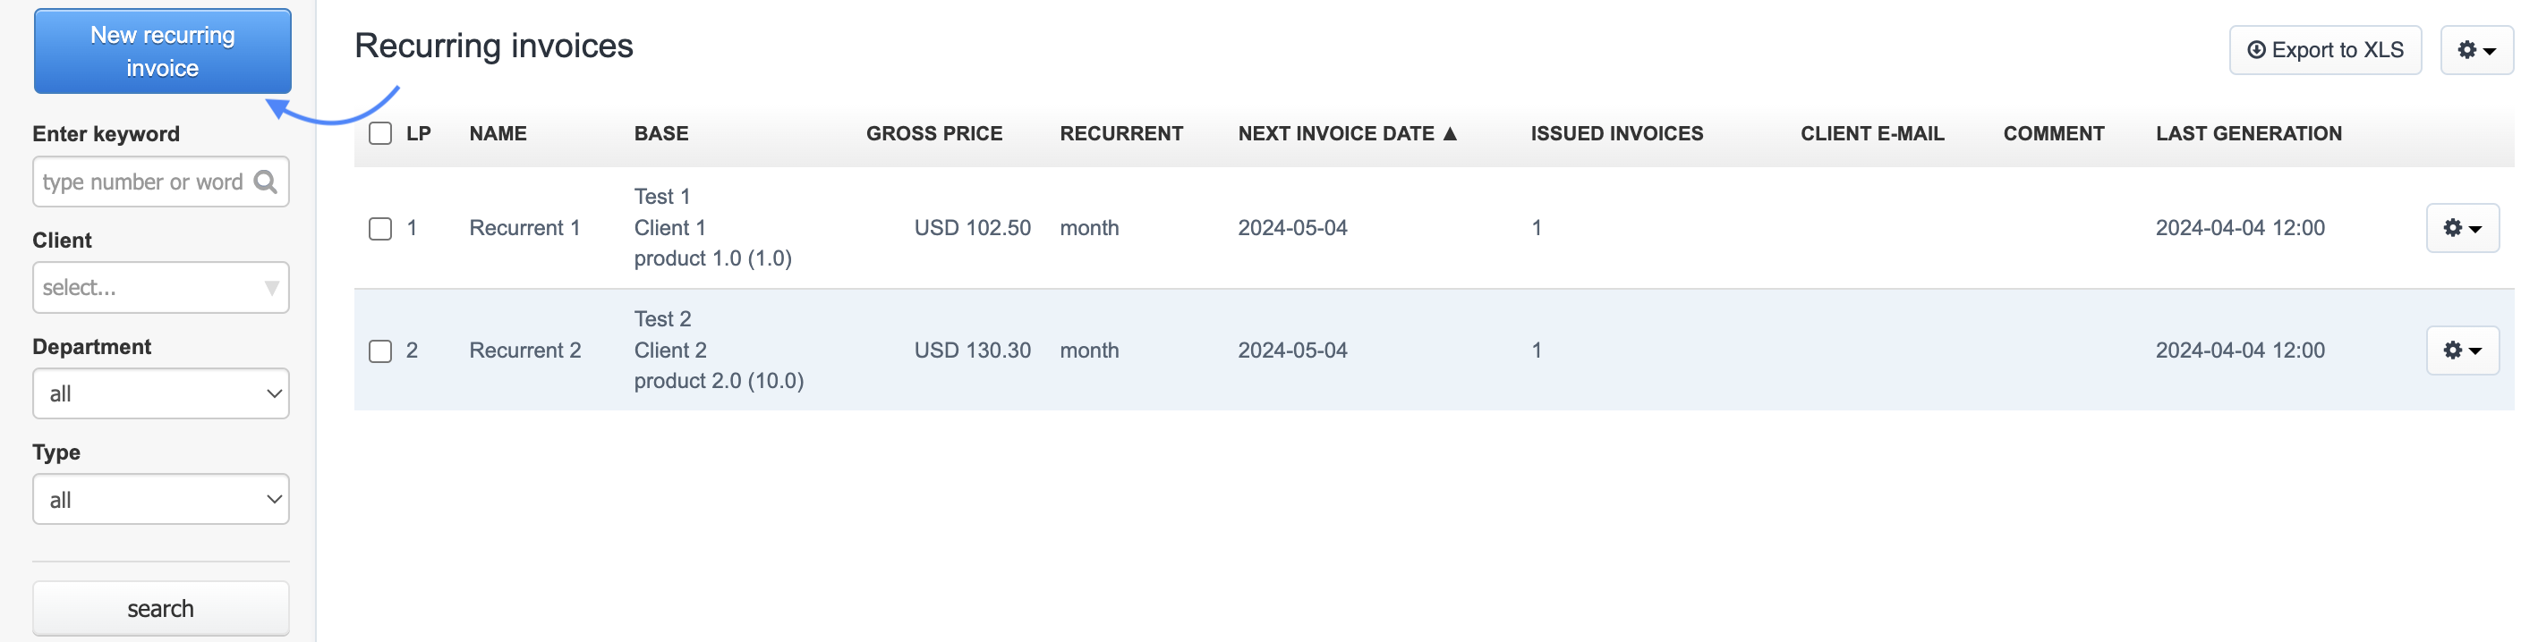The image size is (2538, 642).
Task: Click Export to XLS button
Action: point(2324,50)
